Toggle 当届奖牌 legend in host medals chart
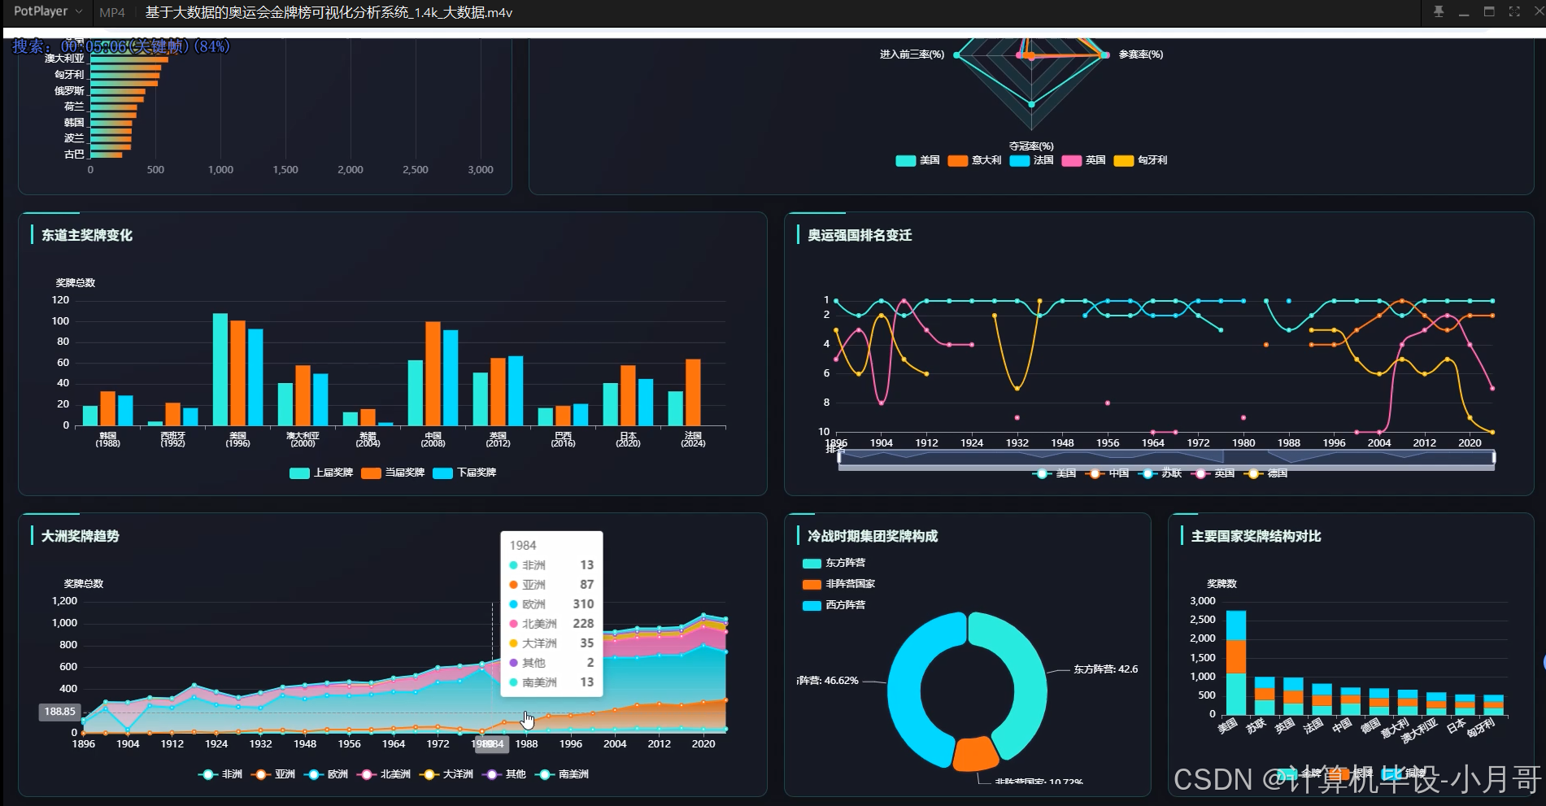Viewport: 1546px width, 806px height. [x=393, y=473]
